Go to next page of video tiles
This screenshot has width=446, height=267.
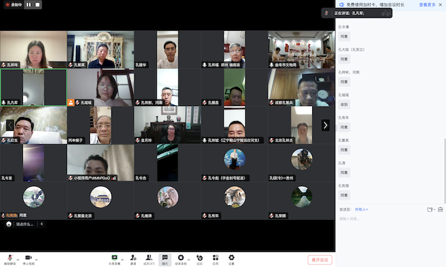[x=325, y=125]
